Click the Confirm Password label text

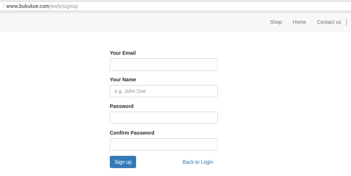132,133
